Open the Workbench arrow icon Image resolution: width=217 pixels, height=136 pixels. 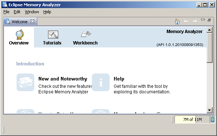86,34
